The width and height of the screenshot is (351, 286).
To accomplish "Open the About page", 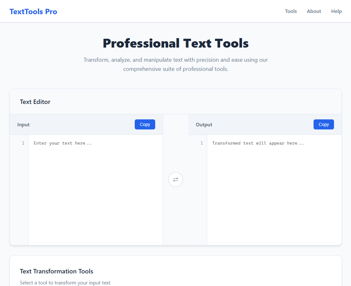I will (314, 11).
